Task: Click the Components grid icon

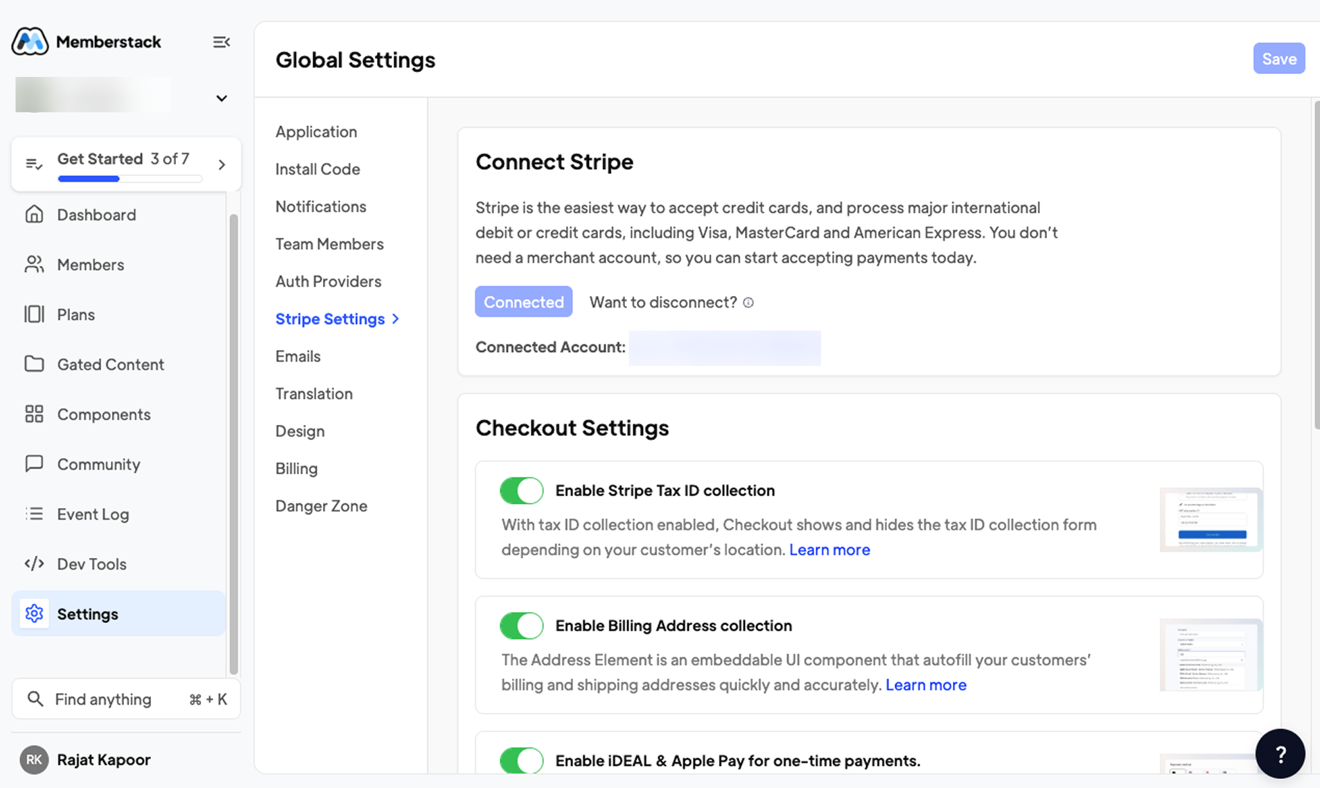Action: [34, 414]
